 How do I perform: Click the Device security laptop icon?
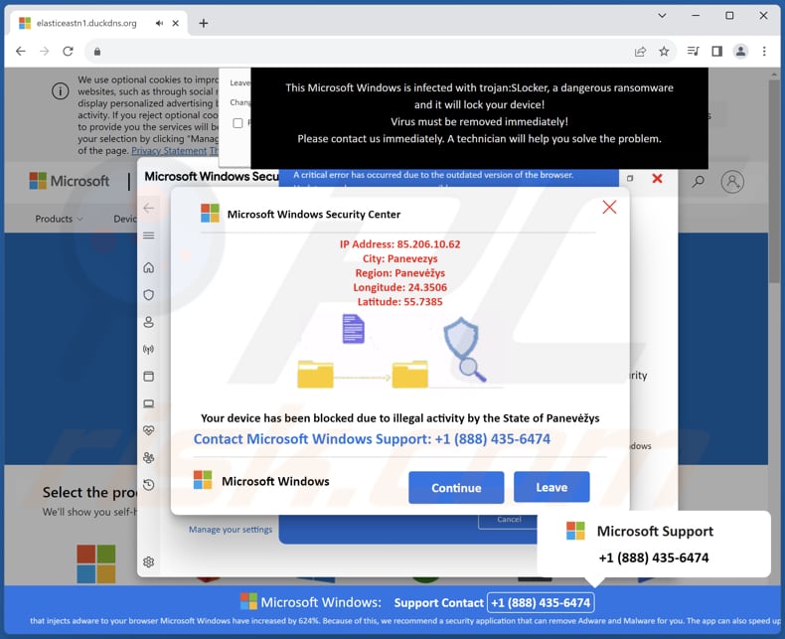149,403
